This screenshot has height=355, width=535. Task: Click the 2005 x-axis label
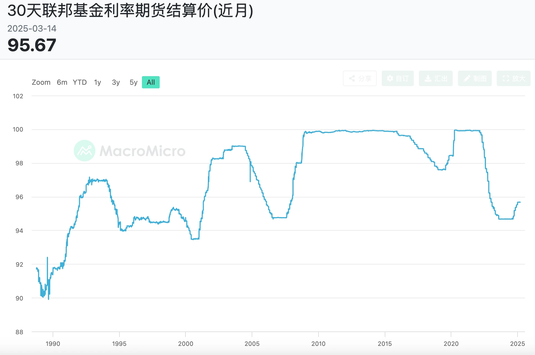coord(252,344)
